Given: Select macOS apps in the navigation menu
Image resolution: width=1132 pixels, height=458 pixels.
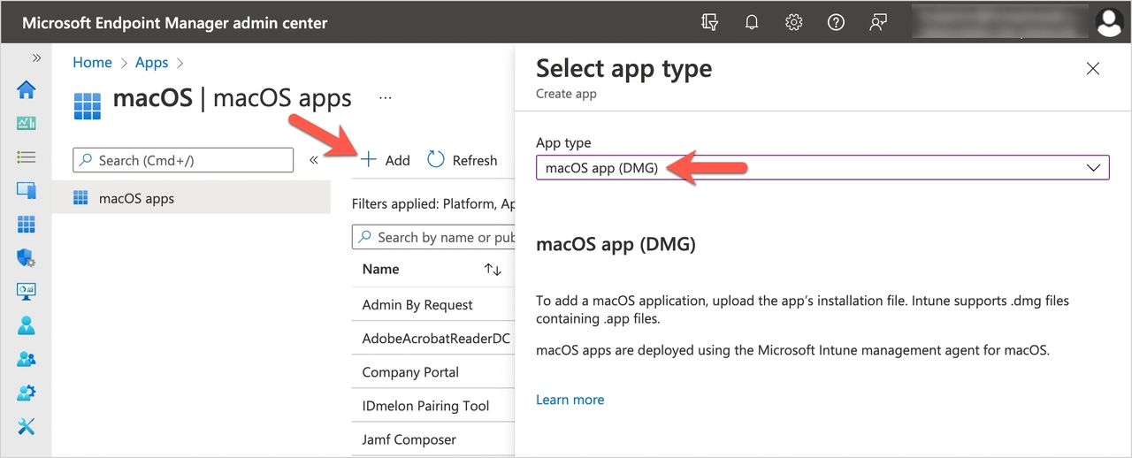Looking at the screenshot, I should [x=136, y=199].
